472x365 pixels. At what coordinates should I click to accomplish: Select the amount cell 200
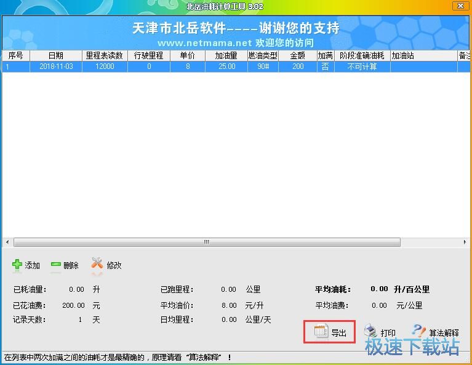click(x=298, y=66)
